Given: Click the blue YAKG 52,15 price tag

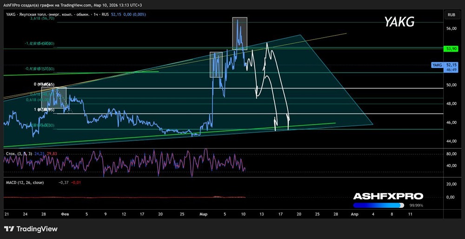Looking at the screenshot, I should (x=444, y=66).
